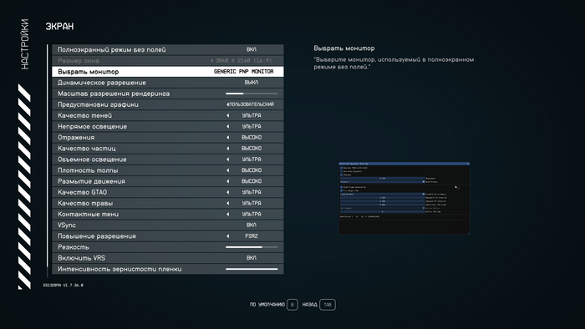The image size is (585, 329).
Task: Toggle the VSync option
Action: [168, 225]
